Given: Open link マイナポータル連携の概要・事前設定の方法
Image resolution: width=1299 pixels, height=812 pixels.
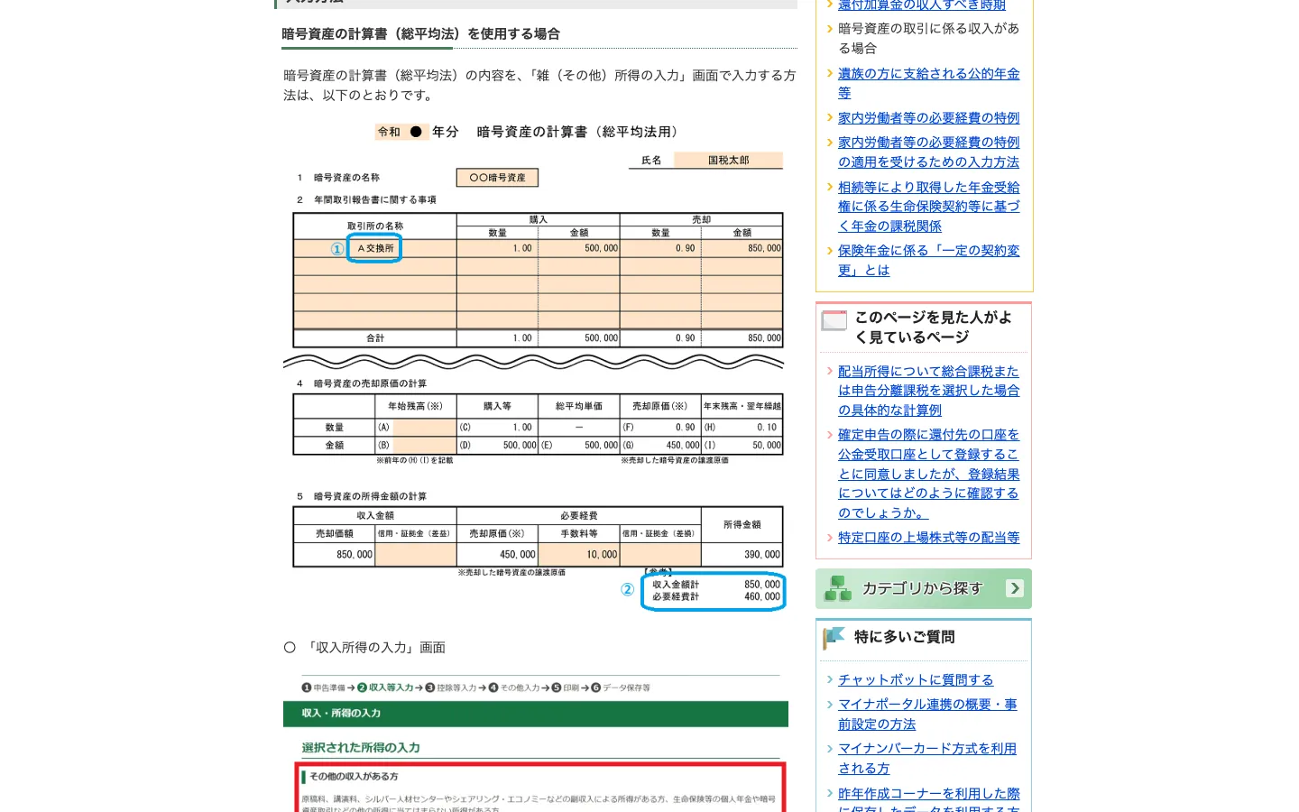Looking at the screenshot, I should 927,715.
